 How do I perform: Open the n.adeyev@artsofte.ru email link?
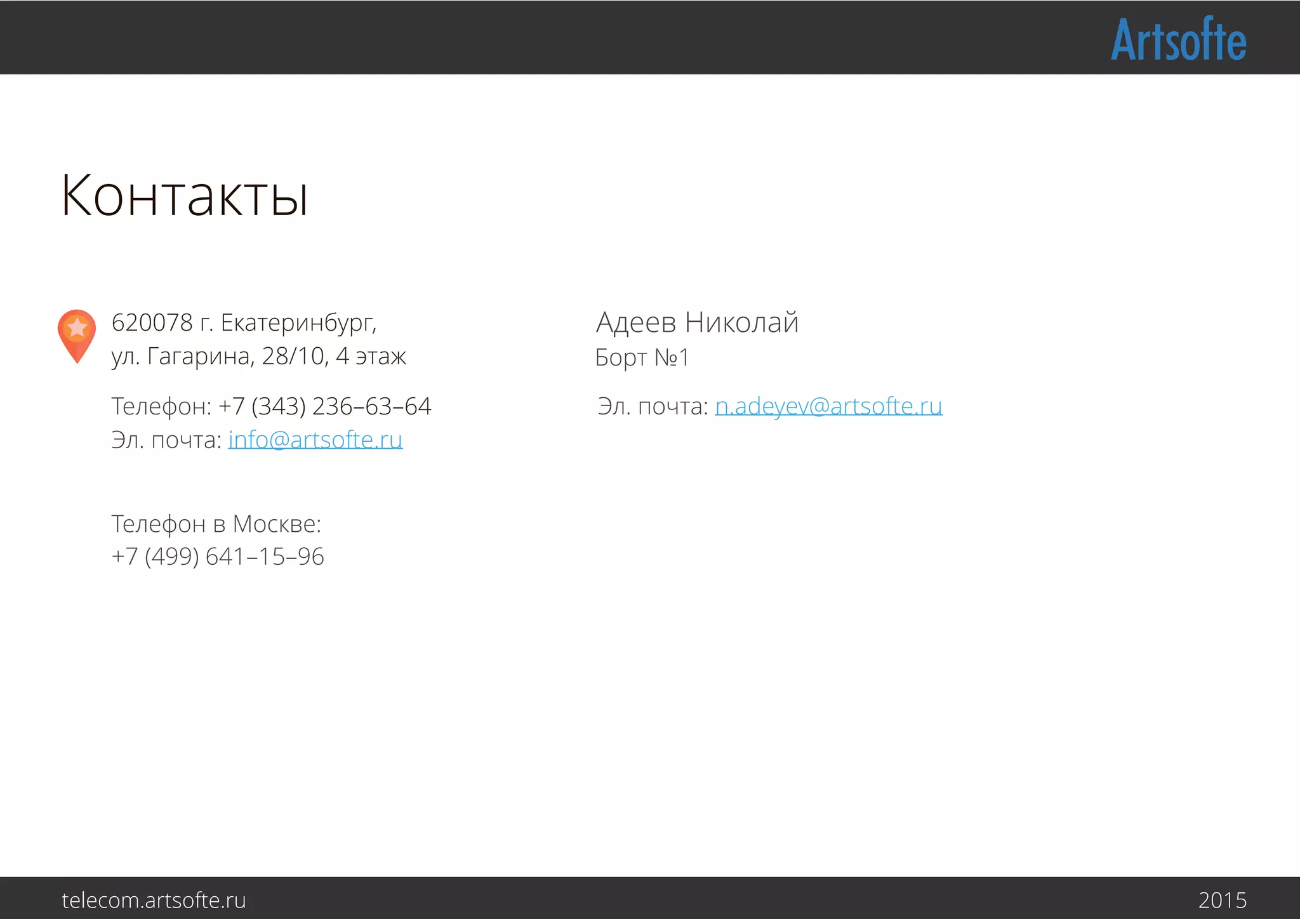[x=828, y=406]
